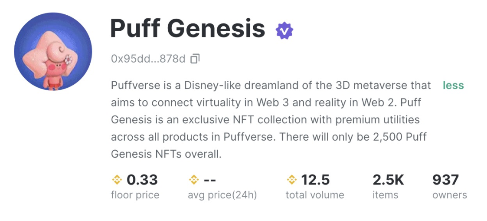The width and height of the screenshot is (487, 221).
Task: Click the 0.33 floor price value
Action: pos(142,179)
